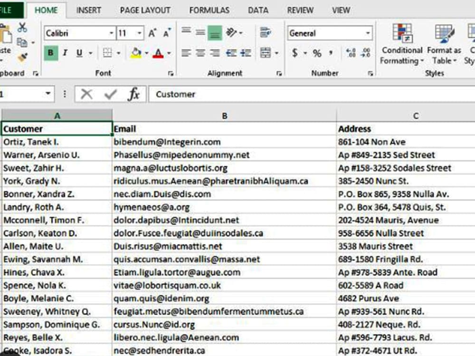Screen dimensions: 475x356
Task: Apply italic formatting
Action: (65, 53)
